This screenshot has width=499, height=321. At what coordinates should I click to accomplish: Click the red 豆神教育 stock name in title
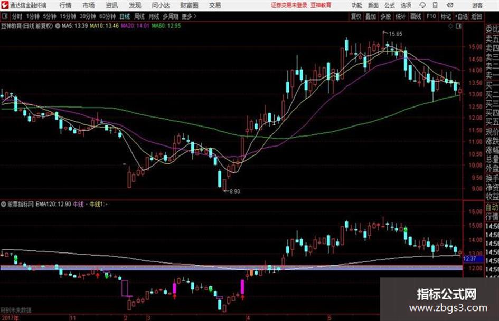click(x=321, y=5)
